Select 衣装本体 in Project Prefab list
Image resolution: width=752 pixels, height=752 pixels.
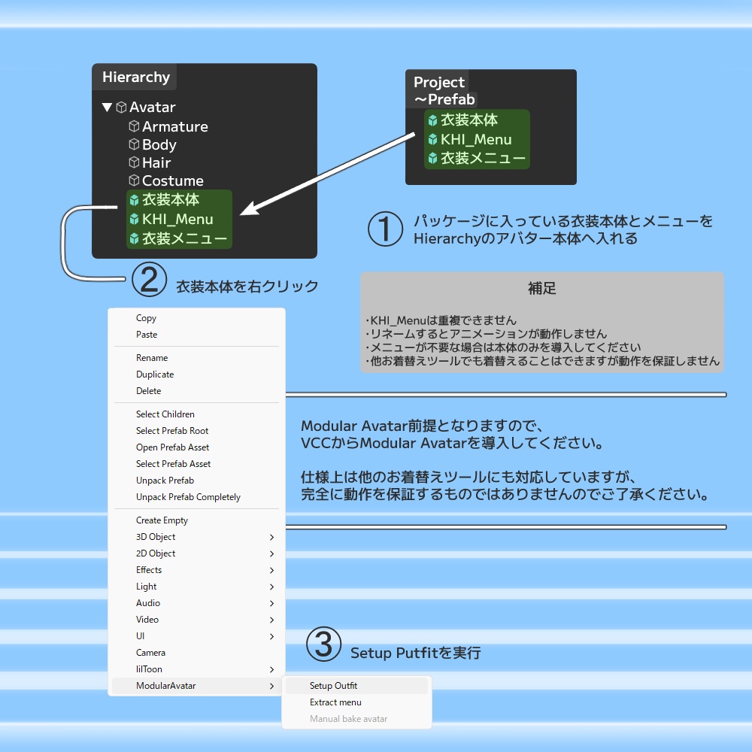[478, 120]
